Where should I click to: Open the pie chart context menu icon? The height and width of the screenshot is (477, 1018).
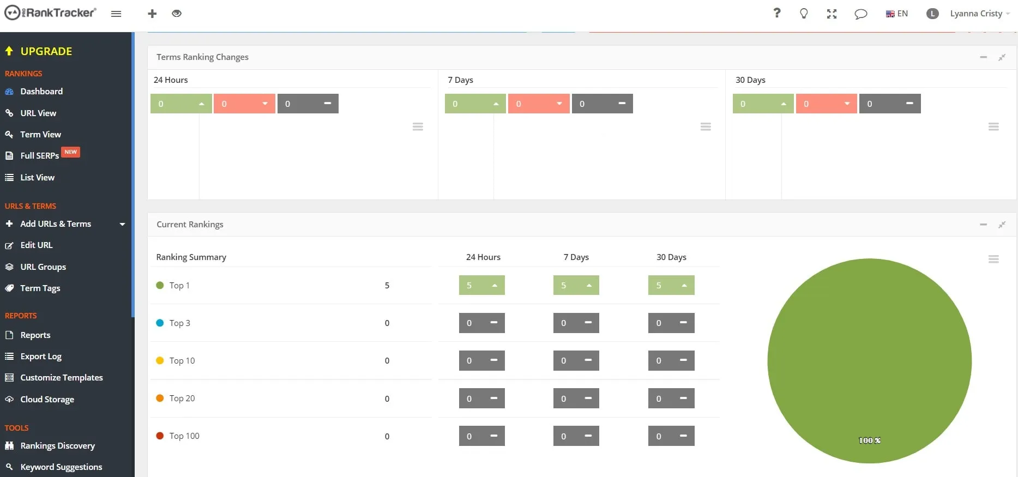point(993,259)
